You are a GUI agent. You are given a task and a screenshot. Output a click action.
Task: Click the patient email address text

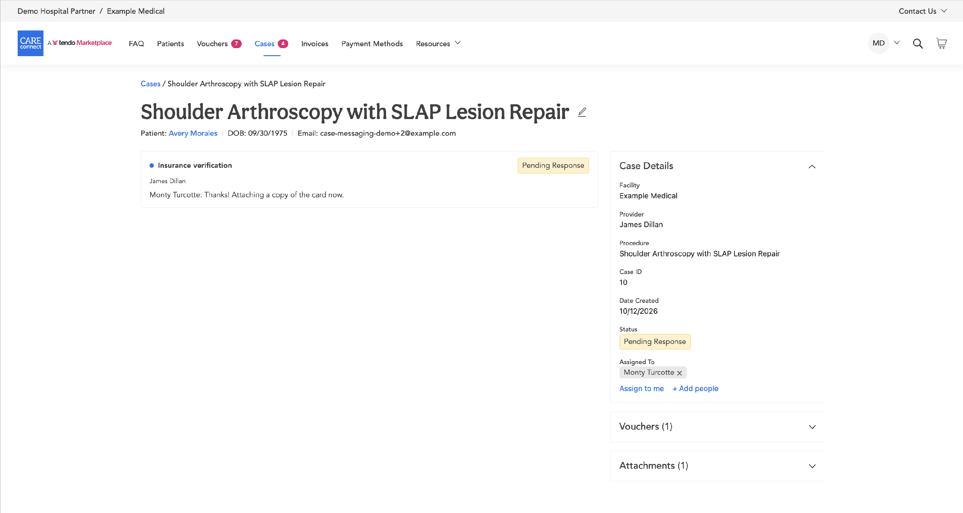[x=388, y=133]
